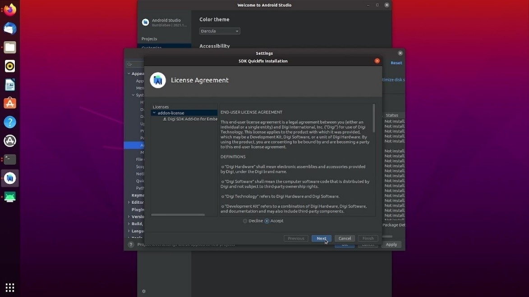
Task: Select the Decline radio button
Action: tap(245, 221)
